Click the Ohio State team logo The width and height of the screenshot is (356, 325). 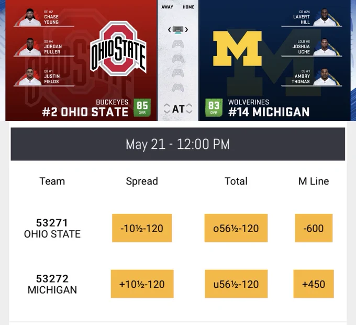118,48
